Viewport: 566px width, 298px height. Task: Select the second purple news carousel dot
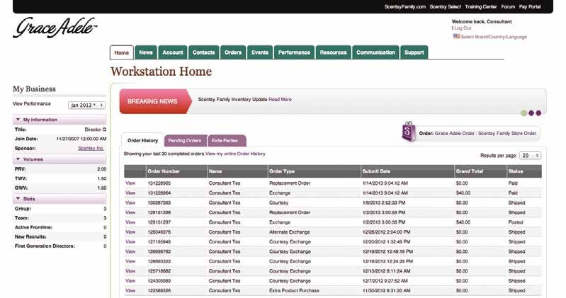[x=531, y=113]
